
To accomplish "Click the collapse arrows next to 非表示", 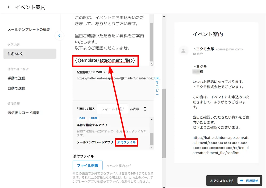I will pos(145,109).
